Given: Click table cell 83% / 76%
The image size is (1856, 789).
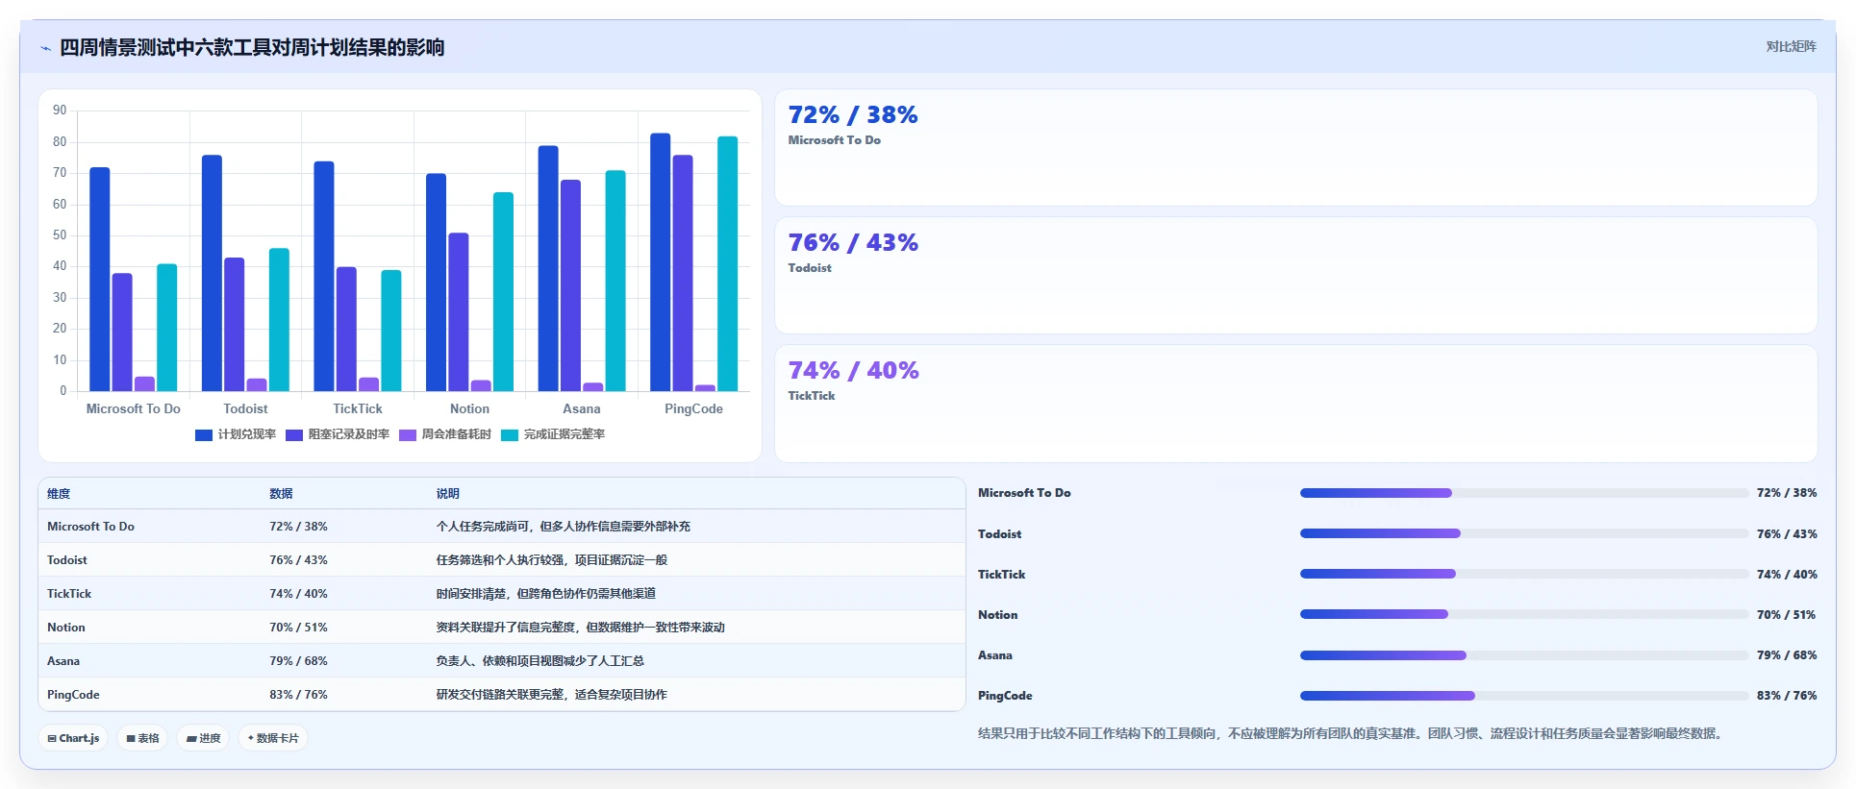Looking at the screenshot, I should [x=298, y=695].
